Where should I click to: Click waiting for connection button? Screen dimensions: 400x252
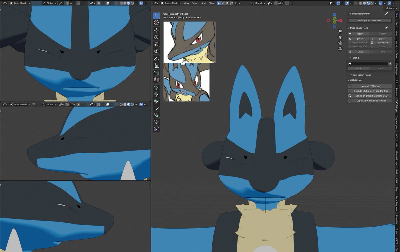[x=369, y=20]
